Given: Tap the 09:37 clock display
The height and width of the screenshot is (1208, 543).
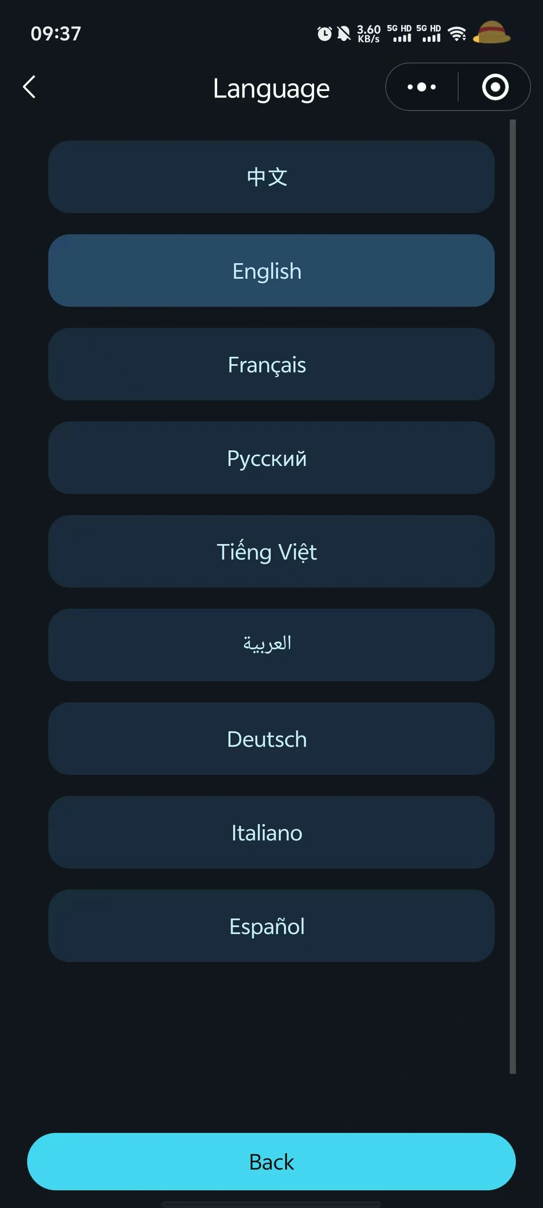Looking at the screenshot, I should click(56, 34).
